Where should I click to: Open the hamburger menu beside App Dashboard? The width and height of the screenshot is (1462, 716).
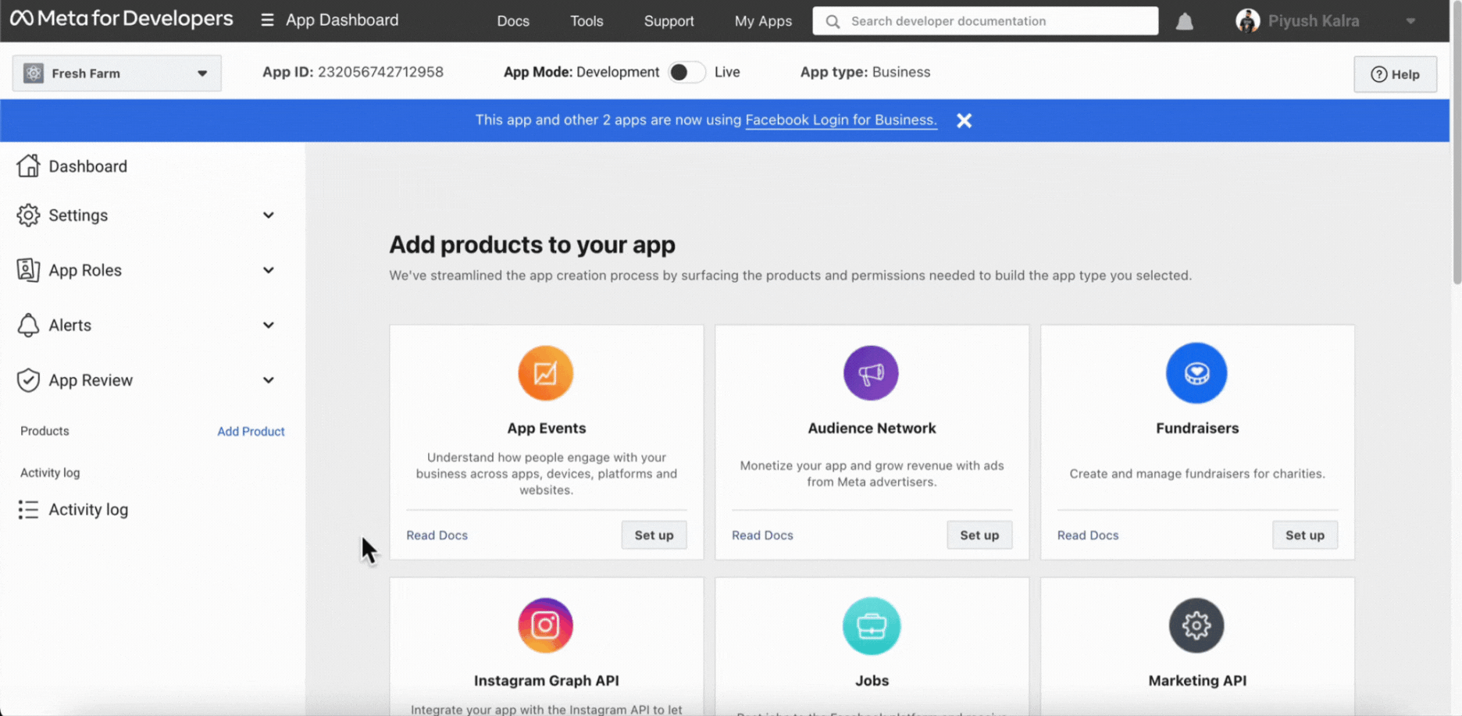(x=267, y=20)
